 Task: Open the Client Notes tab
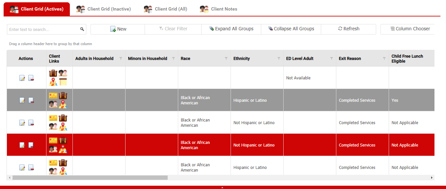coord(218,9)
